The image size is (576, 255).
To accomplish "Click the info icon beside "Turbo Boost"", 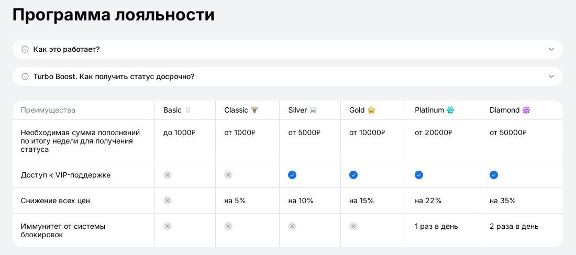I will click(25, 76).
